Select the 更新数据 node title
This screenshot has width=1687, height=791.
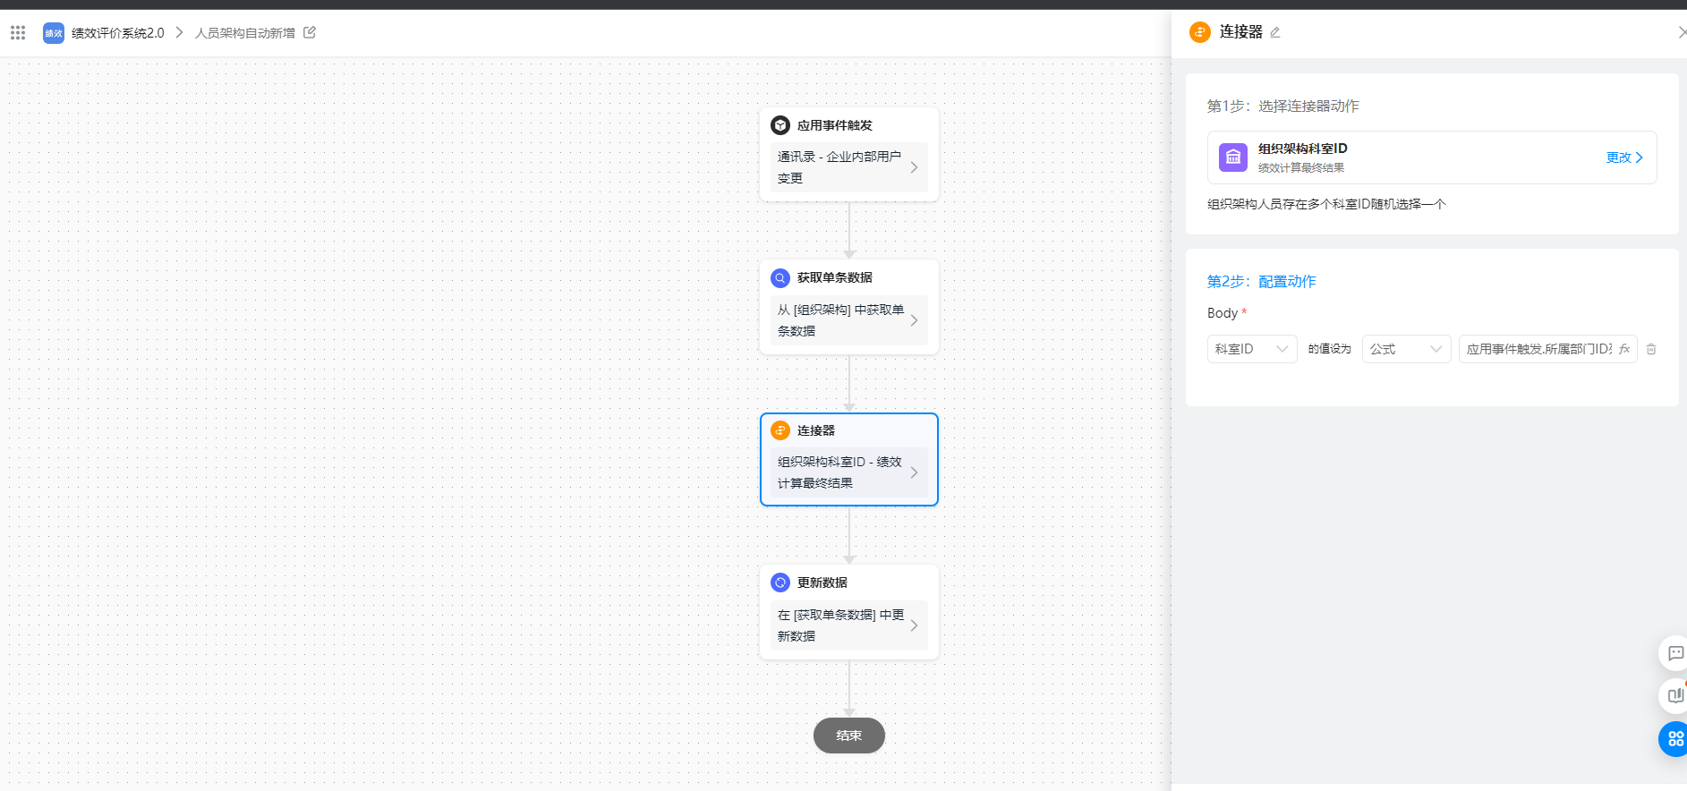point(822,583)
